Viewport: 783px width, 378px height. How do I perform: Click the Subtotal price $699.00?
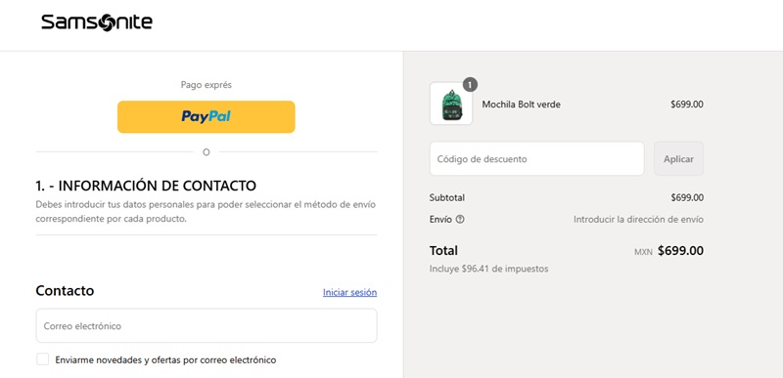point(687,197)
